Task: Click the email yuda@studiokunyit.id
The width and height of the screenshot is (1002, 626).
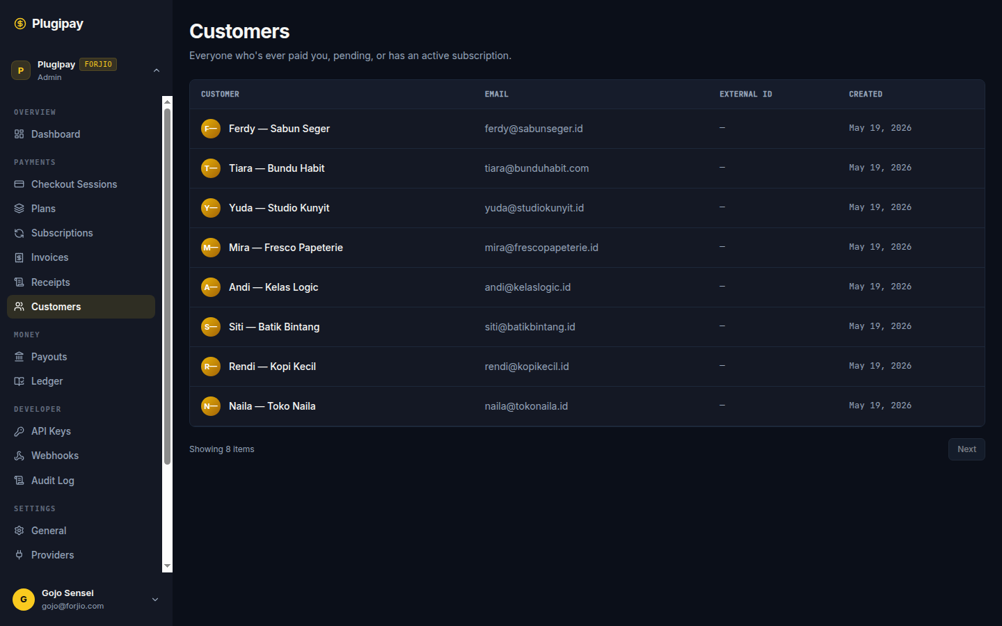Action: click(534, 208)
